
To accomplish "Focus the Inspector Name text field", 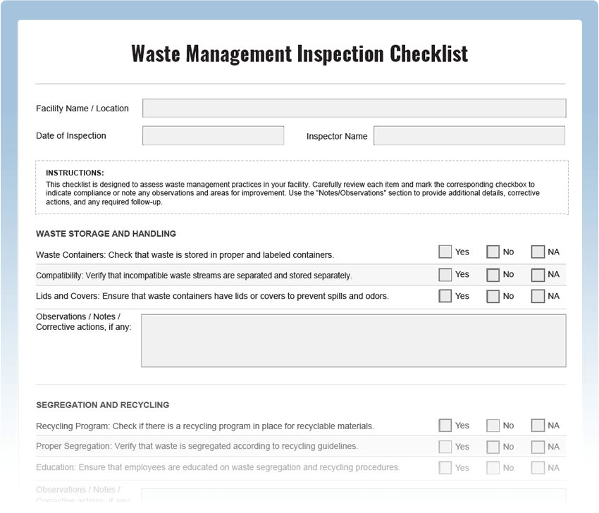I will click(x=469, y=135).
